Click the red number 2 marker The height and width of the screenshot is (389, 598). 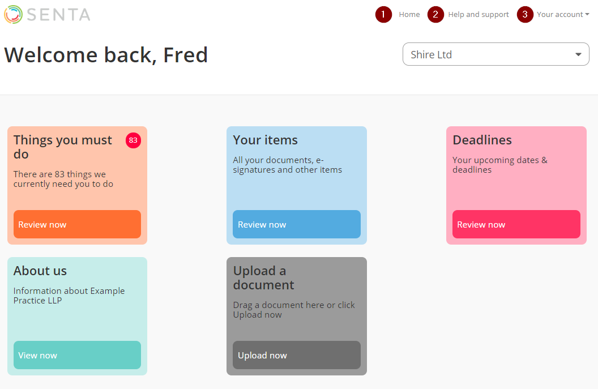pos(435,15)
